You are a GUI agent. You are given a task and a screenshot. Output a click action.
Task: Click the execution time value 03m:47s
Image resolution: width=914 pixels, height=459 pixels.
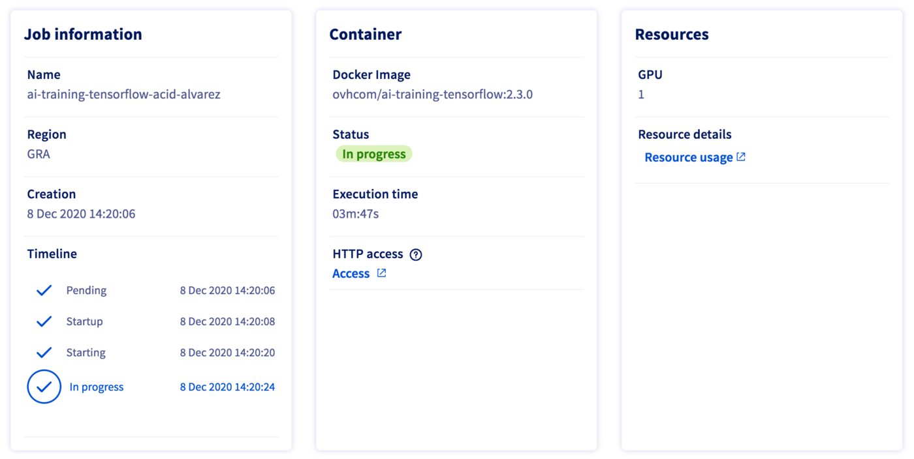click(356, 214)
